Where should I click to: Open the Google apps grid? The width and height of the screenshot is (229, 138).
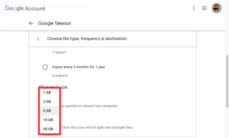point(204,8)
